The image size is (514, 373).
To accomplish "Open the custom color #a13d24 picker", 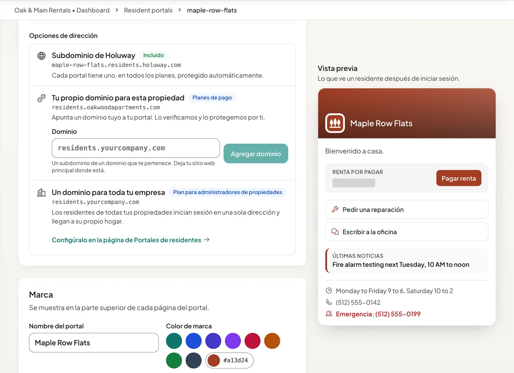I will click(x=229, y=361).
